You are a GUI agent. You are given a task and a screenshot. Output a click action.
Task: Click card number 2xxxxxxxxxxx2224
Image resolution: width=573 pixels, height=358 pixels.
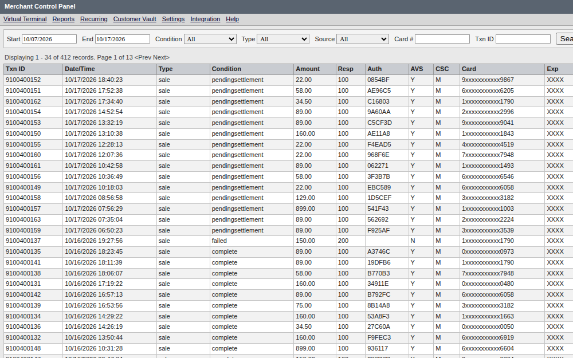click(488, 219)
